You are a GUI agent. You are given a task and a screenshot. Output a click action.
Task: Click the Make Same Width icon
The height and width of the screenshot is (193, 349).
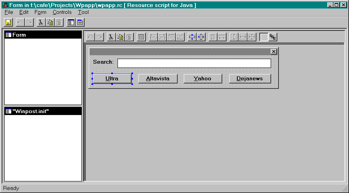(x=243, y=37)
